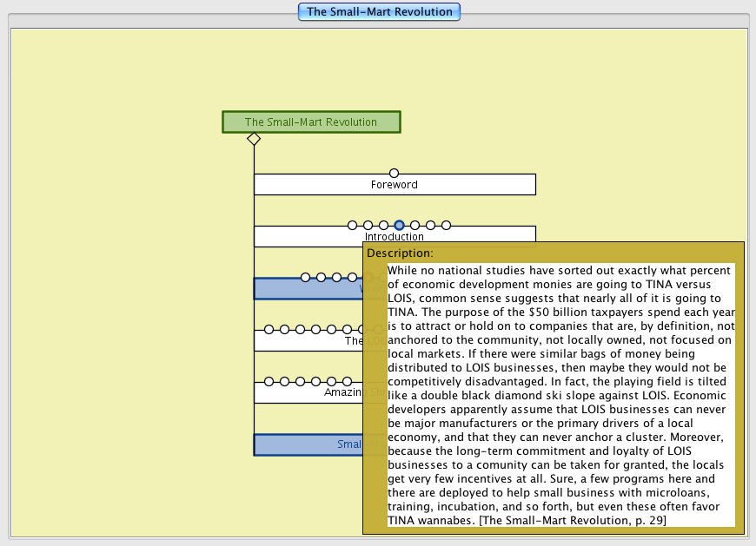The image size is (756, 546).
Task: Click the Description popup header label
Action: [400, 253]
